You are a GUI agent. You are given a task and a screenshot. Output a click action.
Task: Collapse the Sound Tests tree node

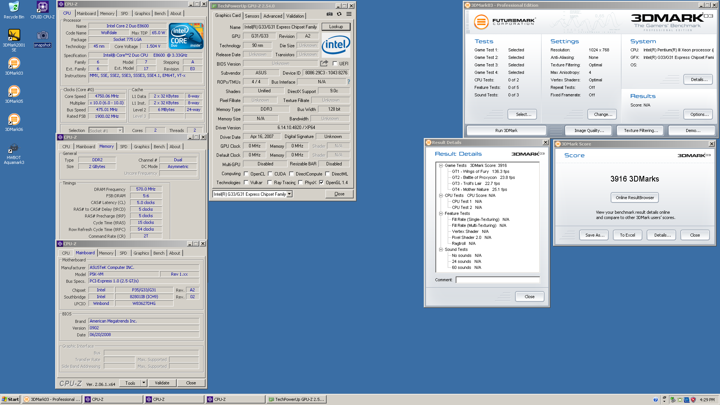pos(441,249)
